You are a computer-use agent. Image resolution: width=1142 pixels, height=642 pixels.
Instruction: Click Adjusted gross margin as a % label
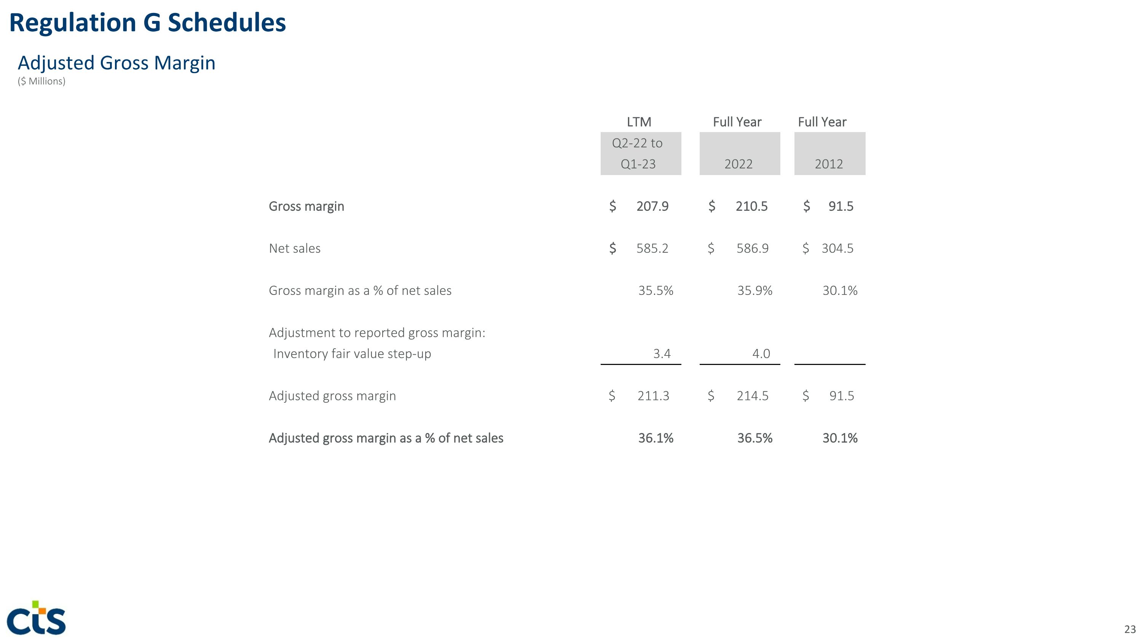[x=386, y=438]
